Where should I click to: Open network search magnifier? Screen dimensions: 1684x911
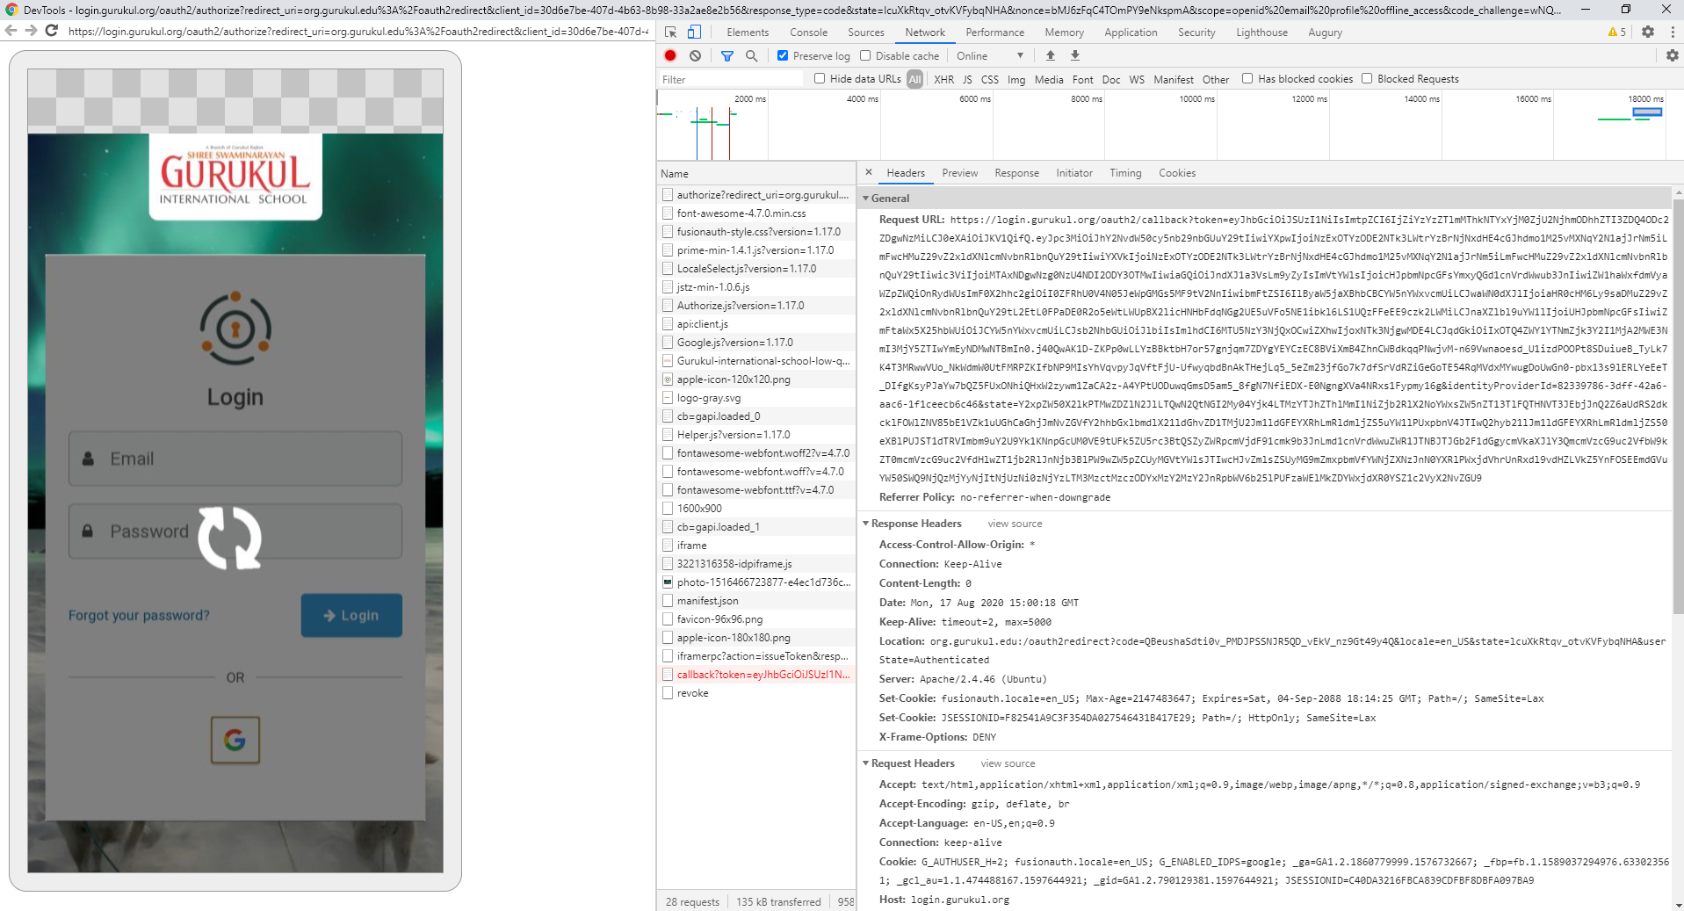click(751, 55)
